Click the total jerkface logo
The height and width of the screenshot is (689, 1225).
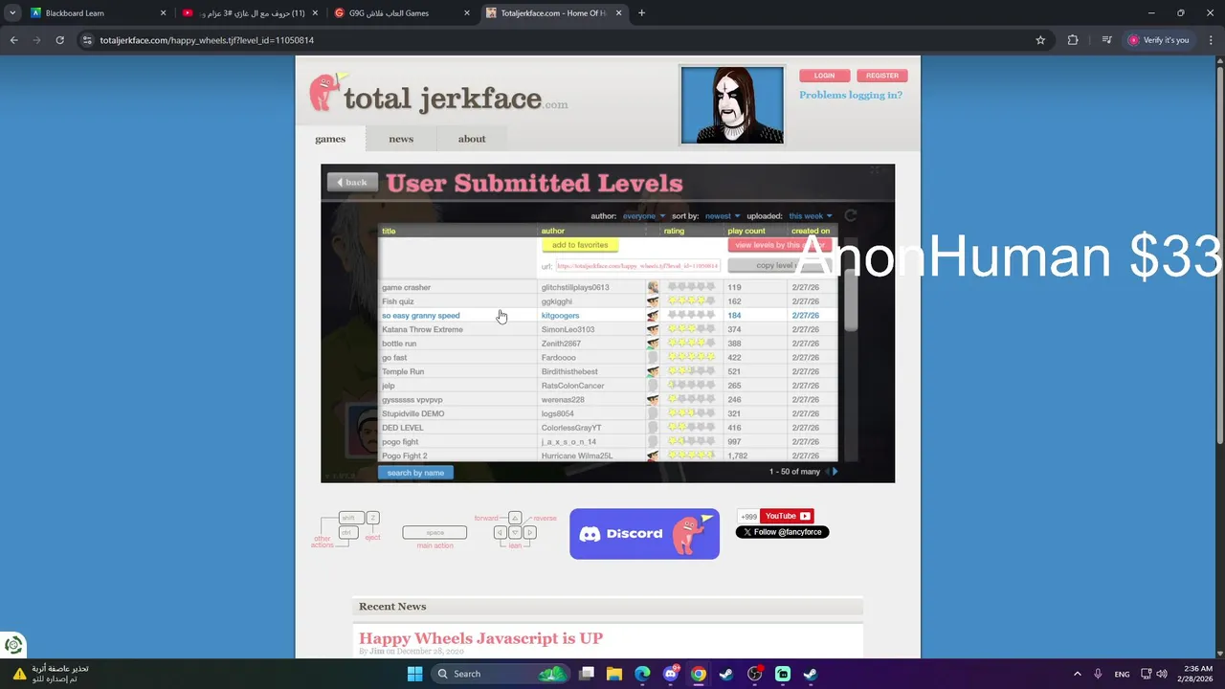(438, 93)
